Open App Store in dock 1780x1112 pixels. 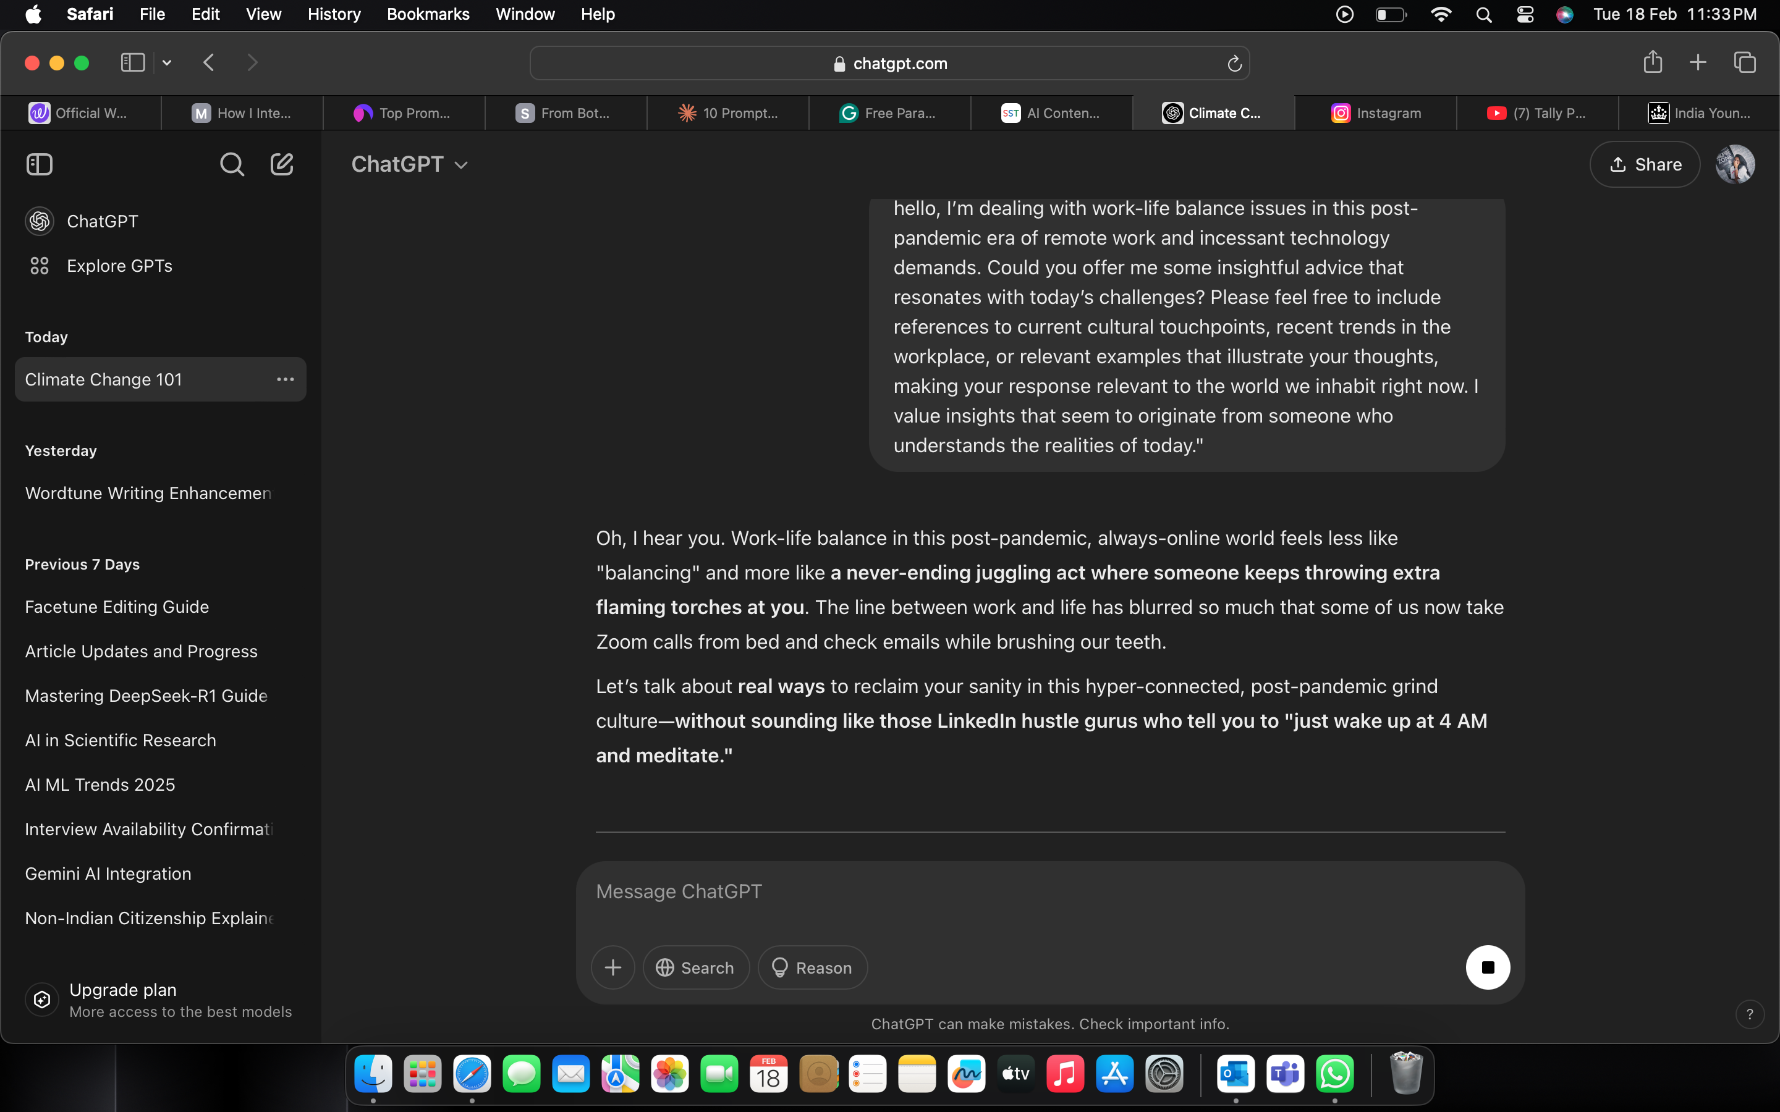pos(1115,1074)
